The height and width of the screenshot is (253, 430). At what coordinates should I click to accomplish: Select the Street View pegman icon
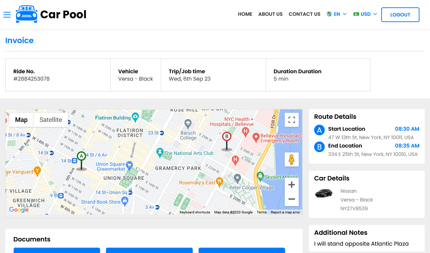pos(291,159)
